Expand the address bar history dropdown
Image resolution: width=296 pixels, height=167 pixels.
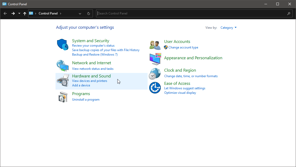[x=80, y=14]
